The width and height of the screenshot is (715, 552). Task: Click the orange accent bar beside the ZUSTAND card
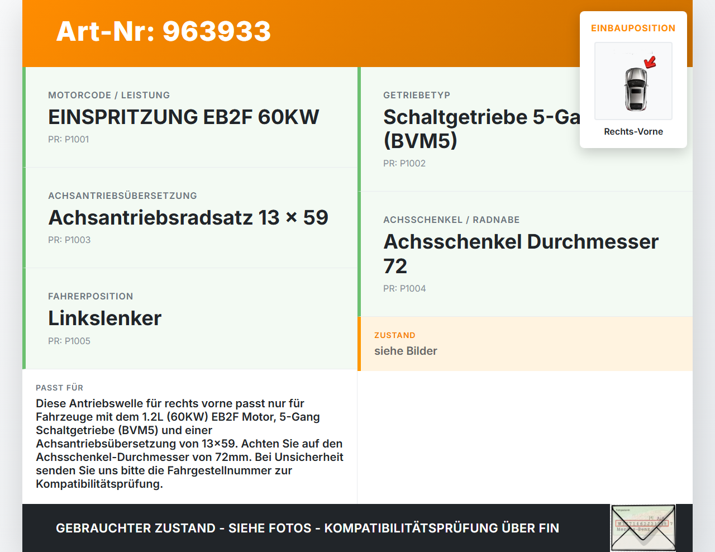point(359,344)
